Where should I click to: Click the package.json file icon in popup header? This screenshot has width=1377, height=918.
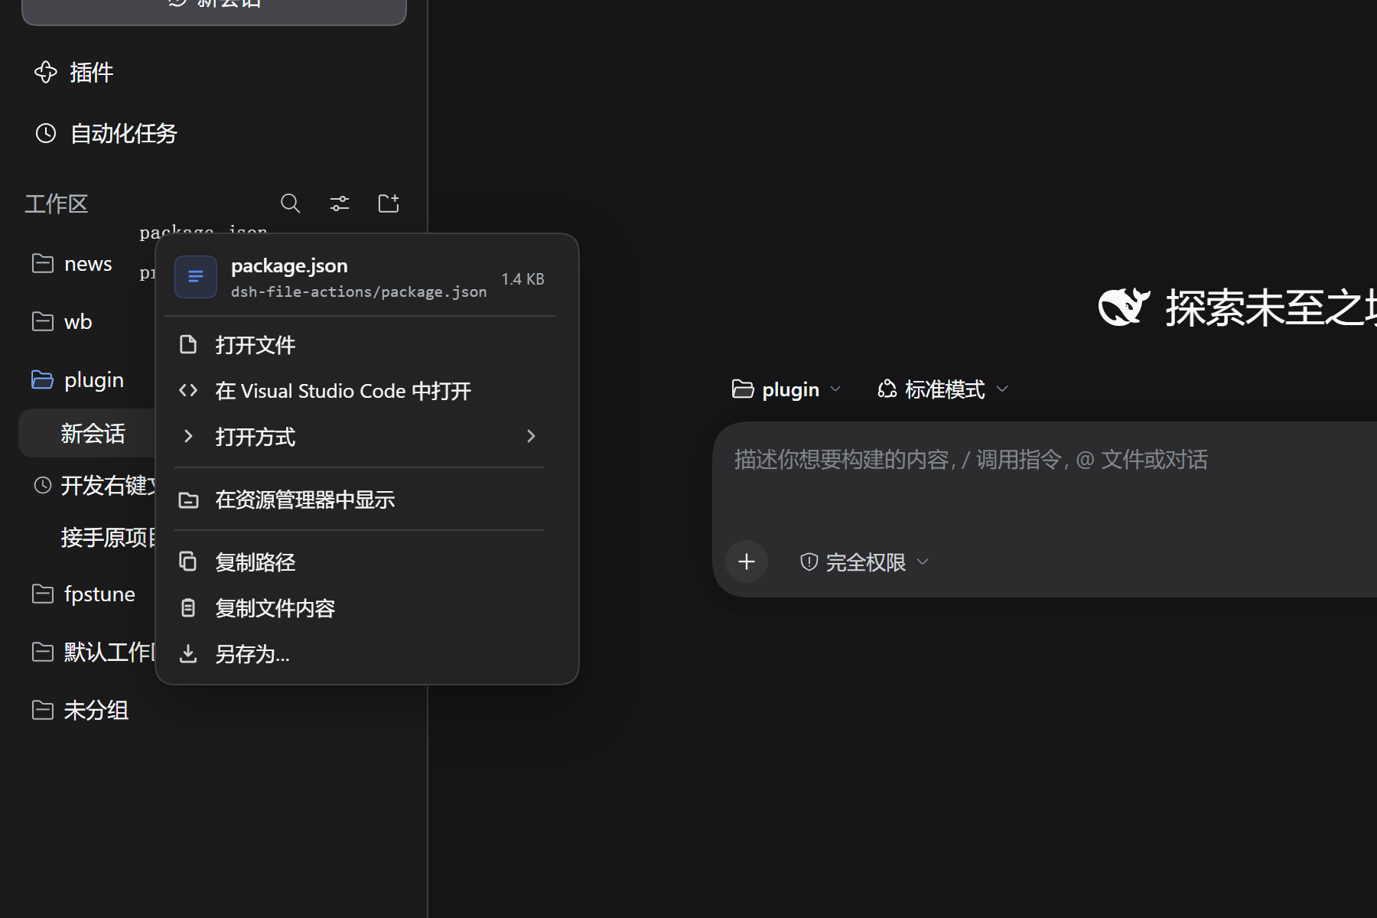(196, 277)
